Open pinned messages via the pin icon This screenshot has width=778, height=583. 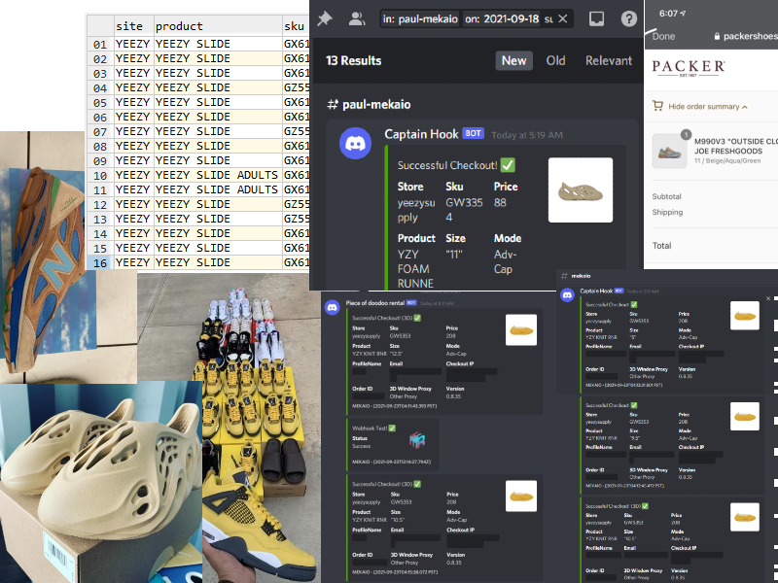325,18
